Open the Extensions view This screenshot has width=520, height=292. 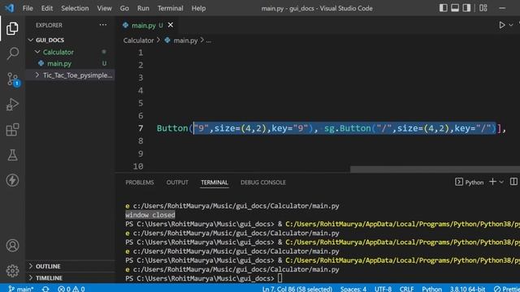click(x=12, y=130)
